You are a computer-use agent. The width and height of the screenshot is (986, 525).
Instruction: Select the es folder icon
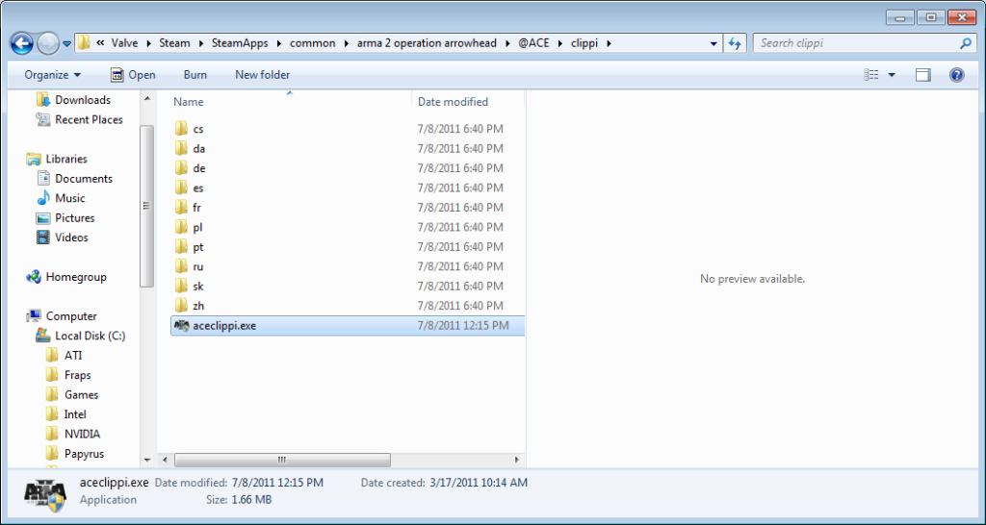tap(181, 187)
